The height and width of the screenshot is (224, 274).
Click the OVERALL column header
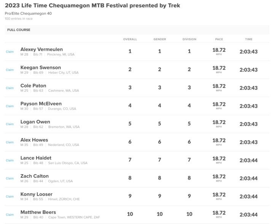(130, 39)
